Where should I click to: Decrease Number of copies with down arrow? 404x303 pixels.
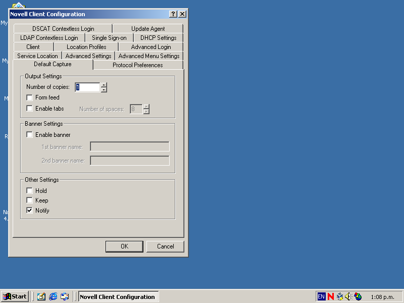click(x=104, y=90)
